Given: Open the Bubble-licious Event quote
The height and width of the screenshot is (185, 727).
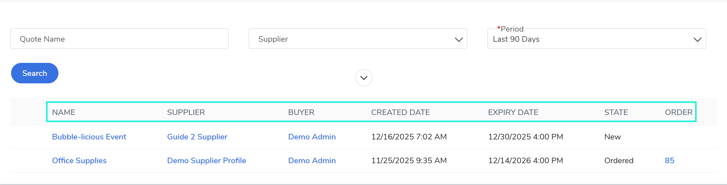Looking at the screenshot, I should 89,137.
